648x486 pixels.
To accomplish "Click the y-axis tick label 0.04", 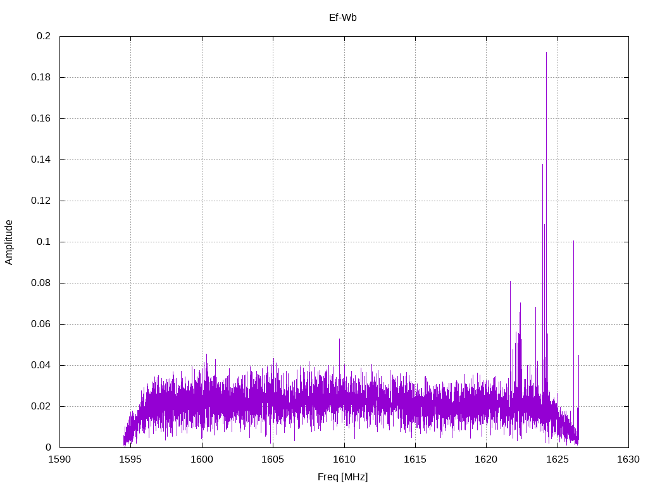I will click(41, 365).
